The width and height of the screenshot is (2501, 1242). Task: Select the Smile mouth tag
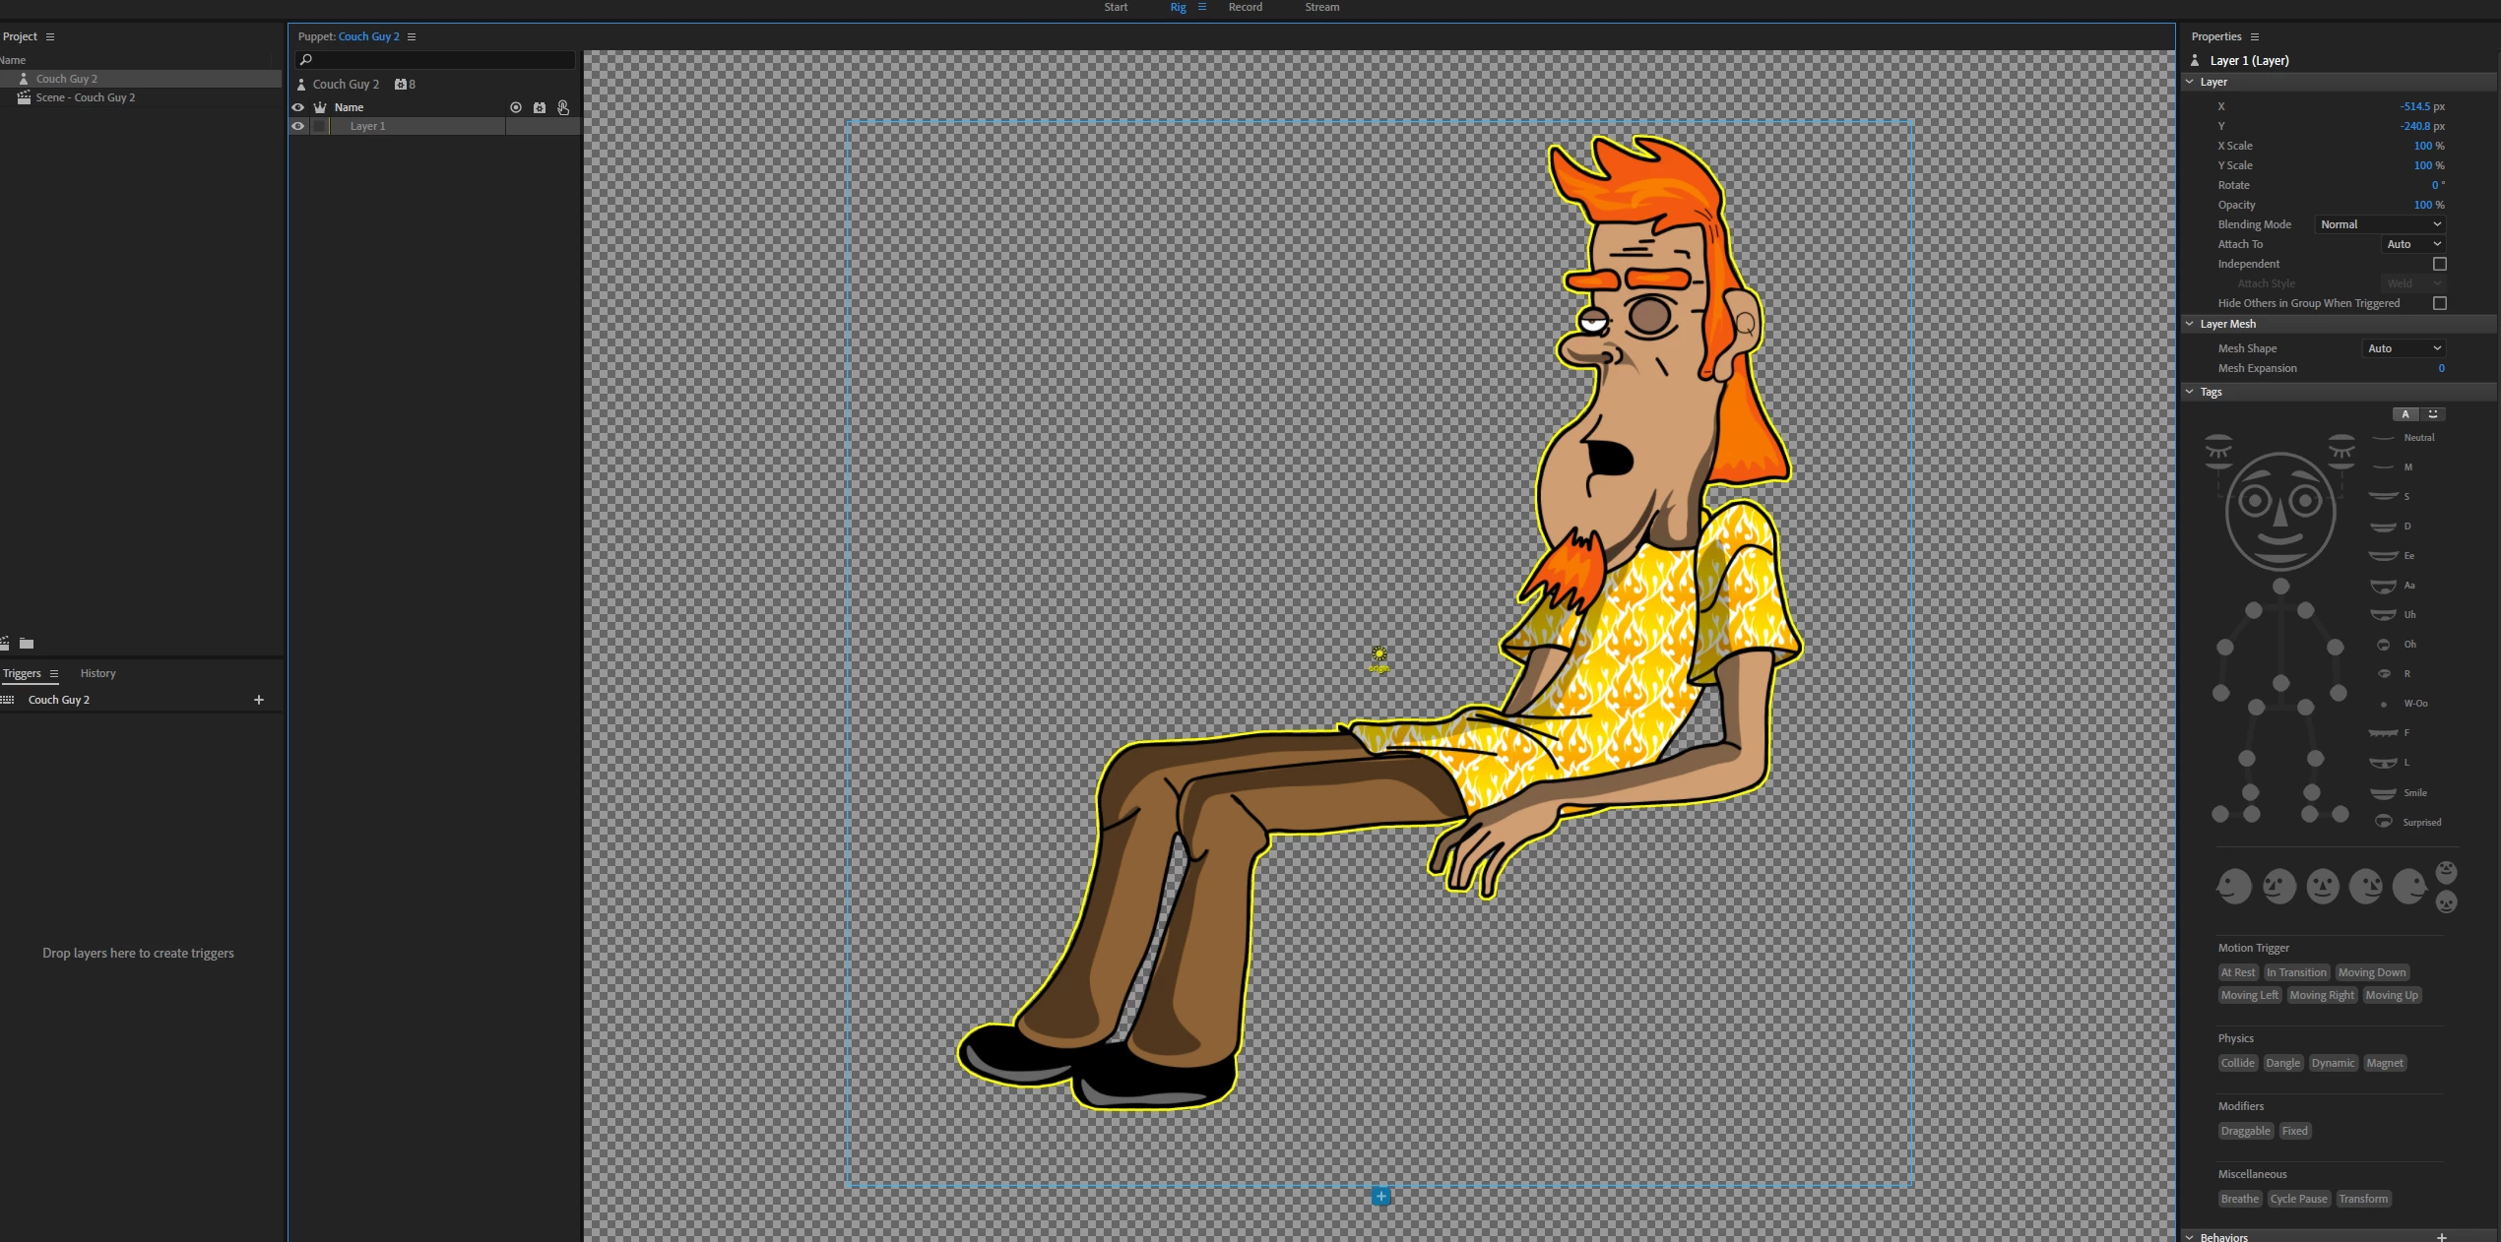coord(2384,792)
